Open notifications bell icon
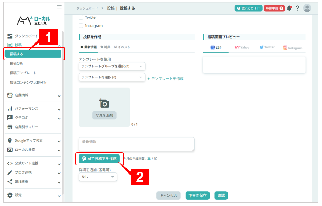 click(x=289, y=8)
